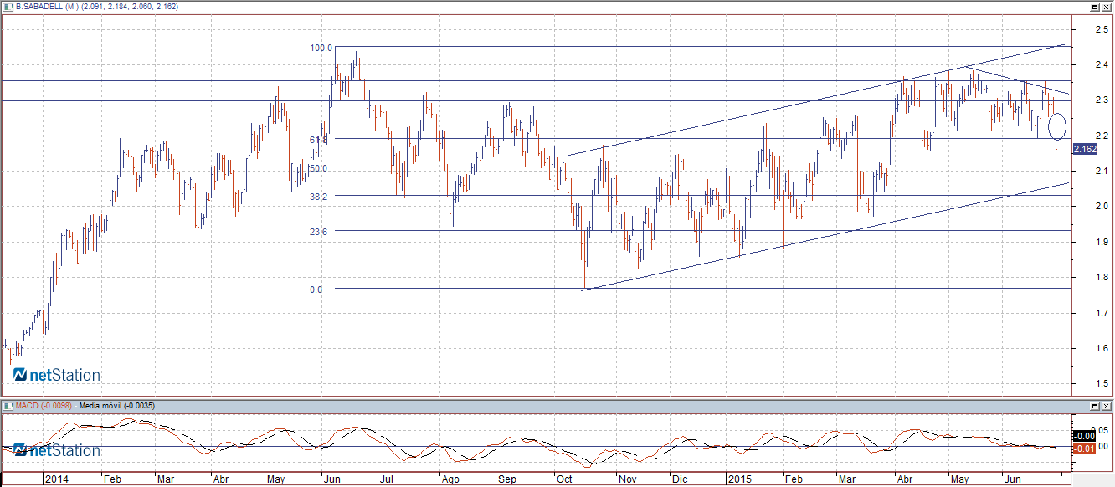Viewport: 1115px width, 487px height.
Task: Click the Fibonacci 23.6 level label
Action: (x=319, y=231)
